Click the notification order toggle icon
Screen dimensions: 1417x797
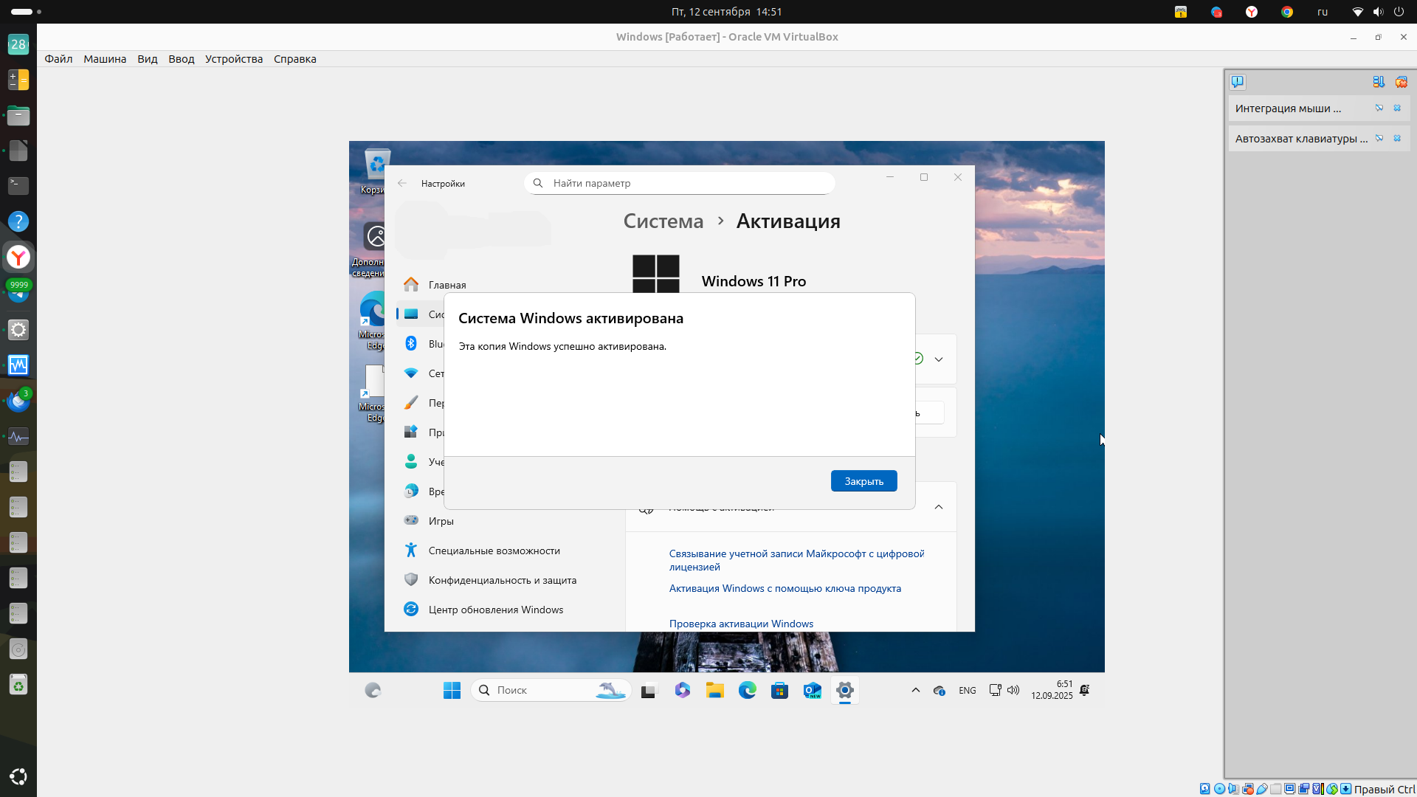(x=1379, y=82)
